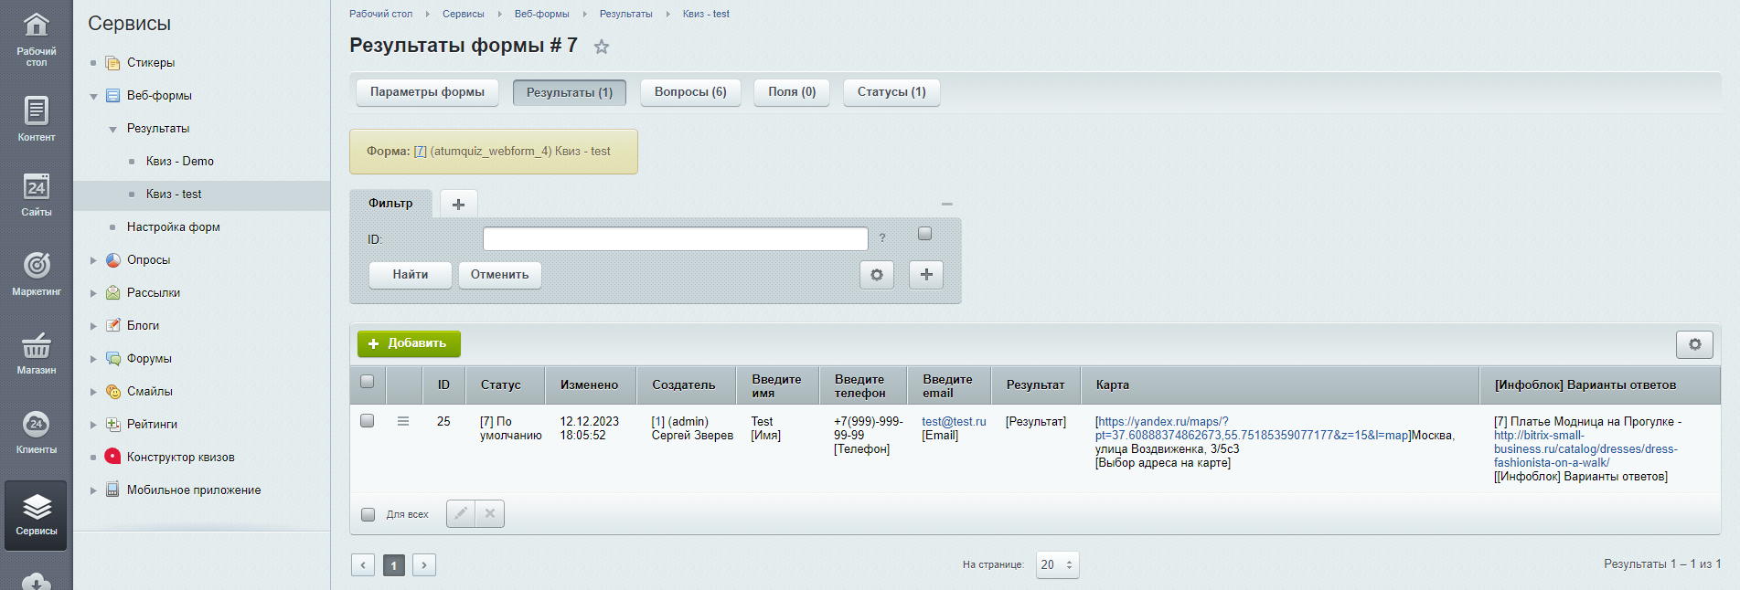This screenshot has width=1740, height=590.
Task: Switch to the Вопросы (6) tab
Action: [x=690, y=92]
